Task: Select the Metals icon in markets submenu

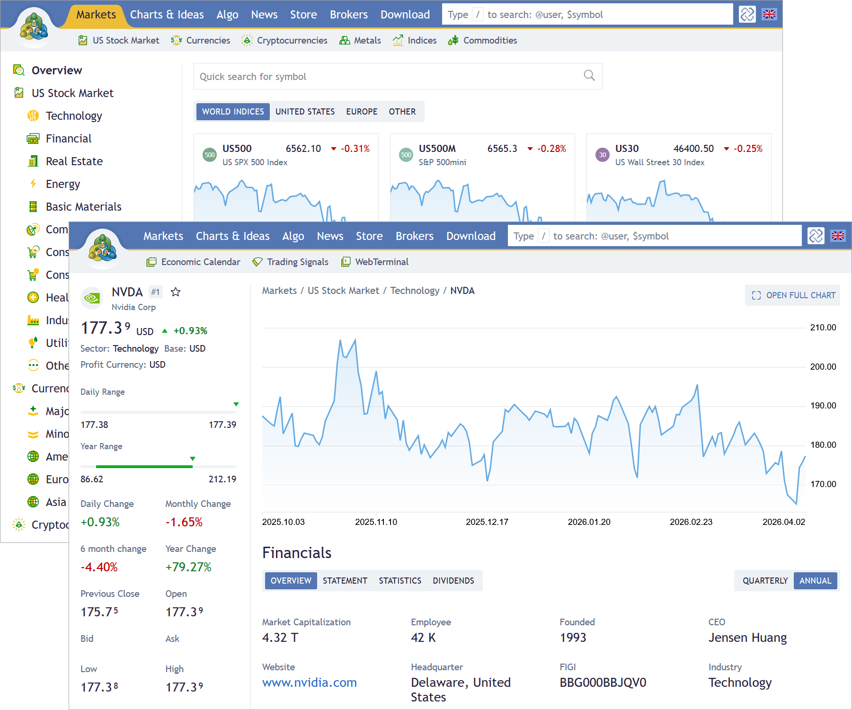Action: pos(345,40)
